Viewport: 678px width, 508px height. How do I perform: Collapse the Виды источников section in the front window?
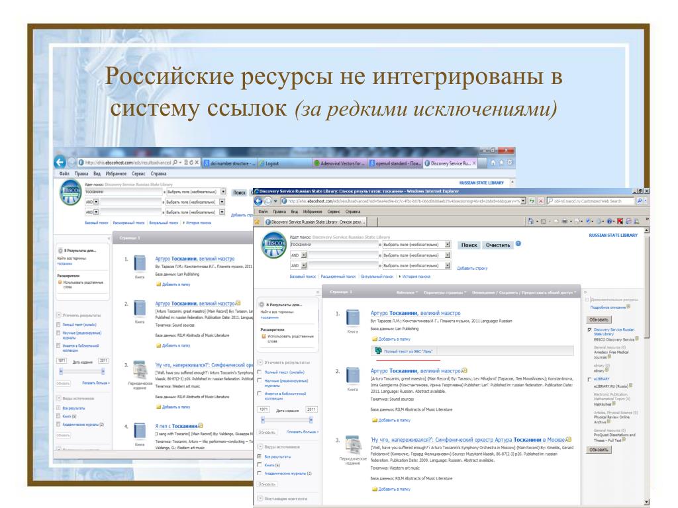260,446
